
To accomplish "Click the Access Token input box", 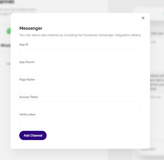I will (x=80, y=106).
